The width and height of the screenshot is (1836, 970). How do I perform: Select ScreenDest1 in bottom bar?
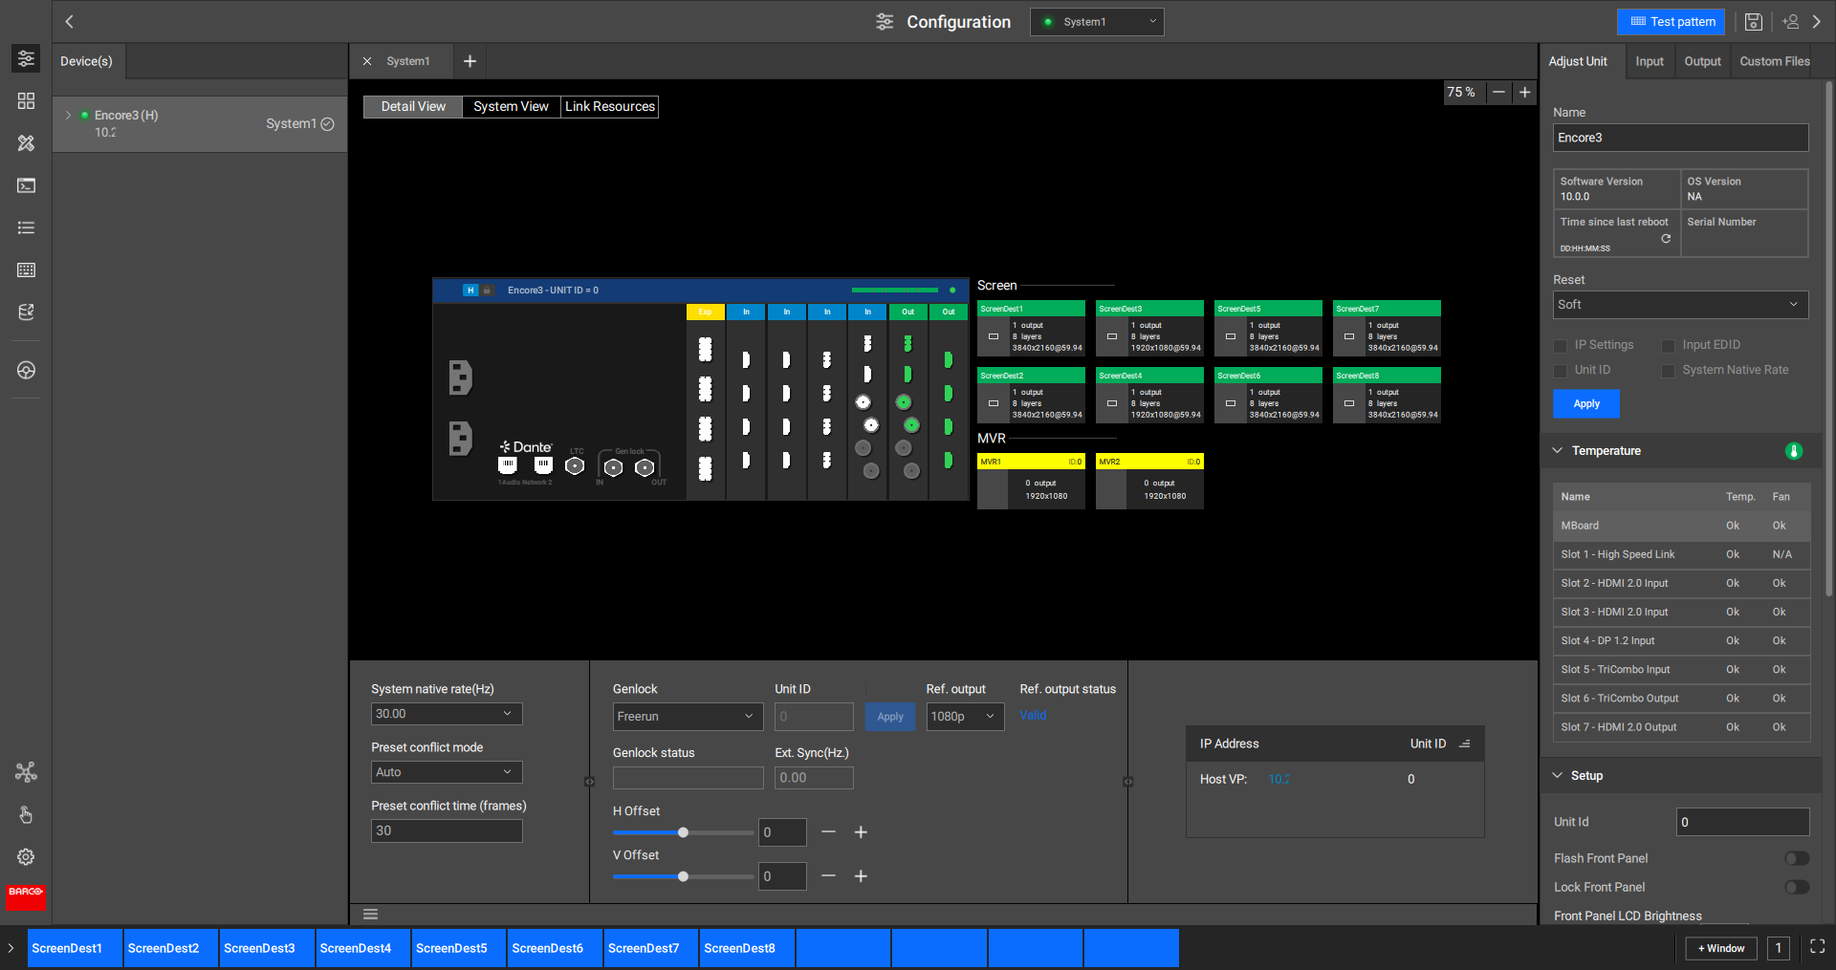point(75,948)
